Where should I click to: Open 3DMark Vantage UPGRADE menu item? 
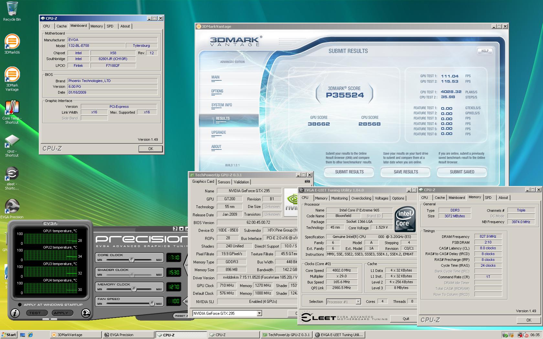point(218,132)
